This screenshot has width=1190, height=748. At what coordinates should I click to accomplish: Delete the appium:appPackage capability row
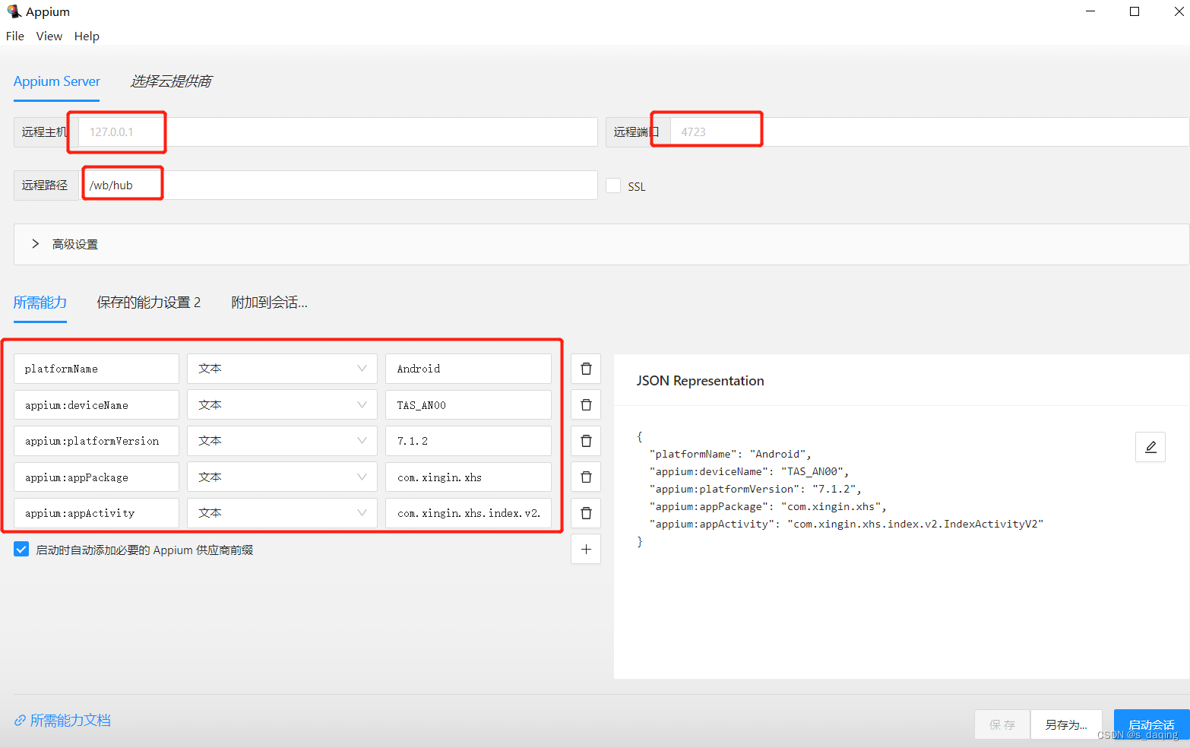[x=586, y=477]
